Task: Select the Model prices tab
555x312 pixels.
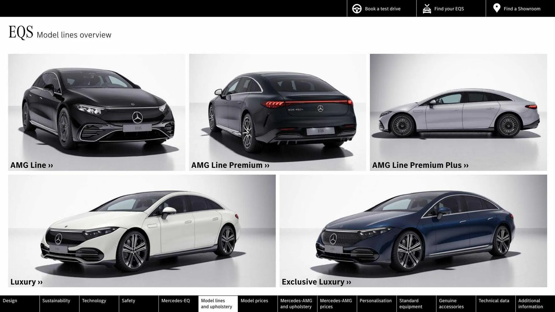Action: tap(254, 300)
